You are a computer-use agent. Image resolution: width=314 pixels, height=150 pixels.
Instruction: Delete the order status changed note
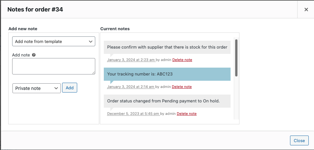(x=187, y=114)
